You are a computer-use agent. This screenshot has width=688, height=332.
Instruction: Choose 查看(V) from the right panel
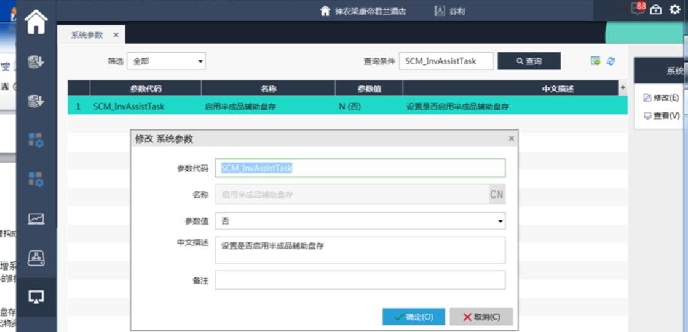tap(661, 115)
